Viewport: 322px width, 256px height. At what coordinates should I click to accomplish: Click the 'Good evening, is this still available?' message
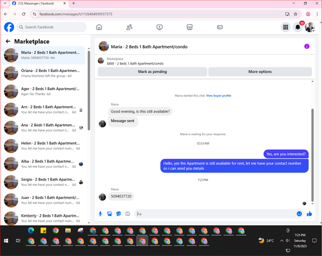(x=140, y=111)
